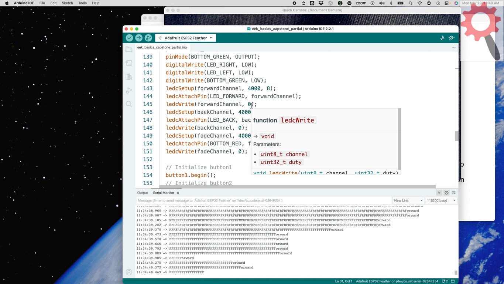This screenshot has width=504, height=284.
Task: Open Library Manager in the sidebar
Action: pos(128,77)
